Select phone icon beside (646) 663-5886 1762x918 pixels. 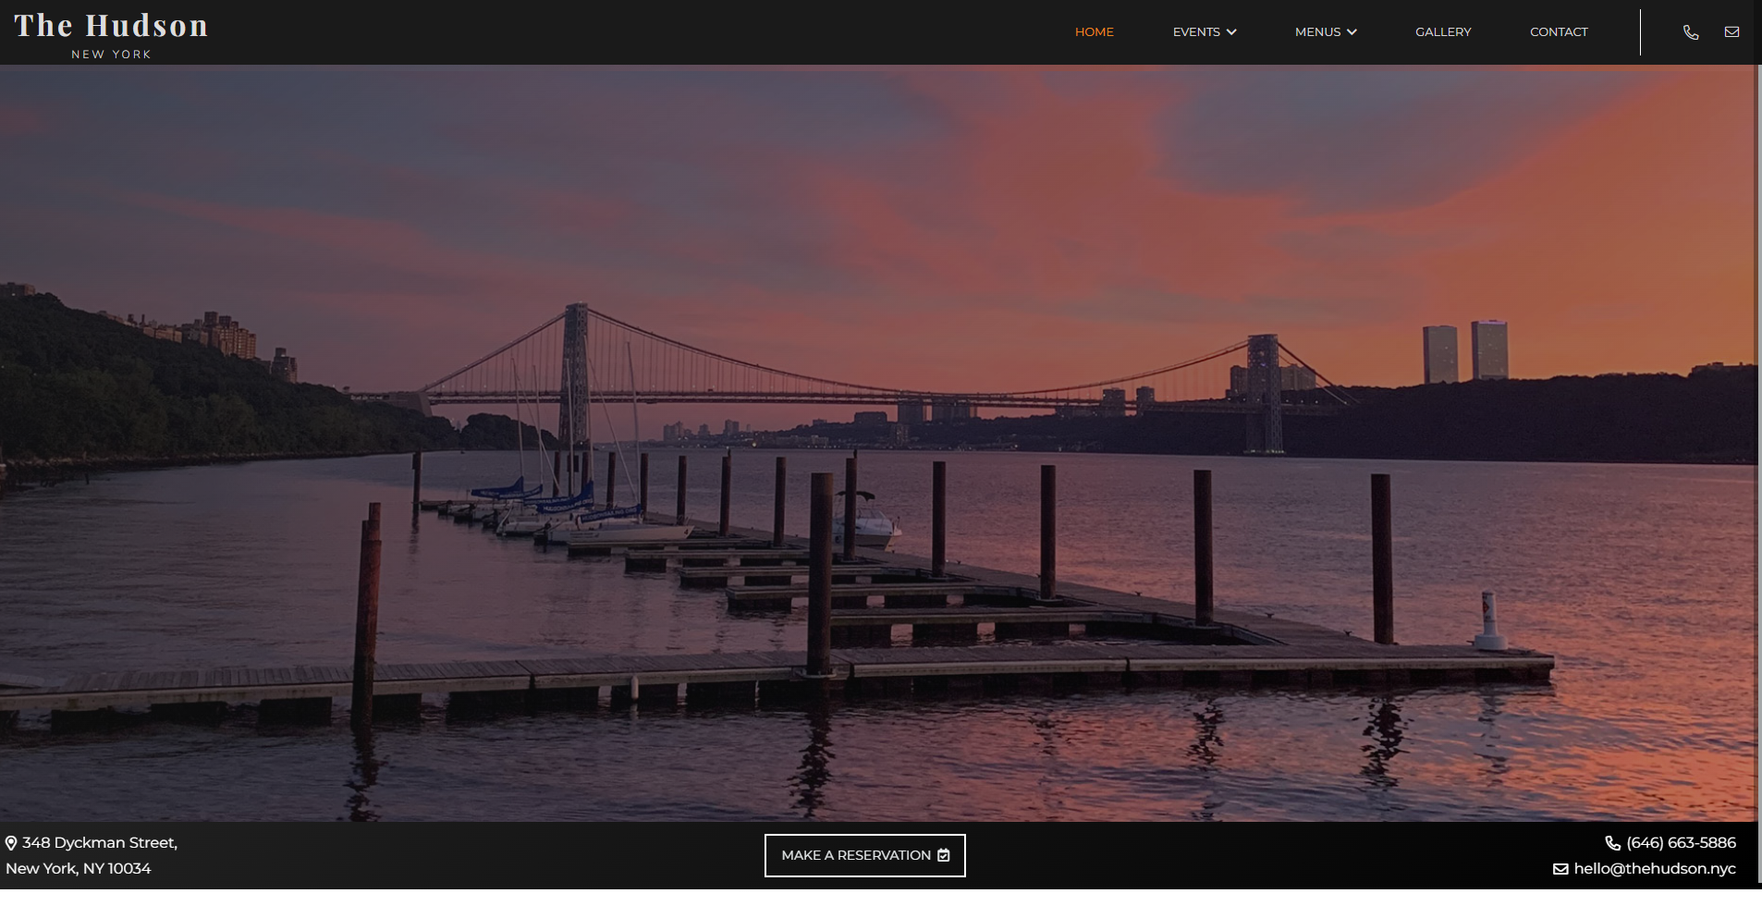(1612, 843)
